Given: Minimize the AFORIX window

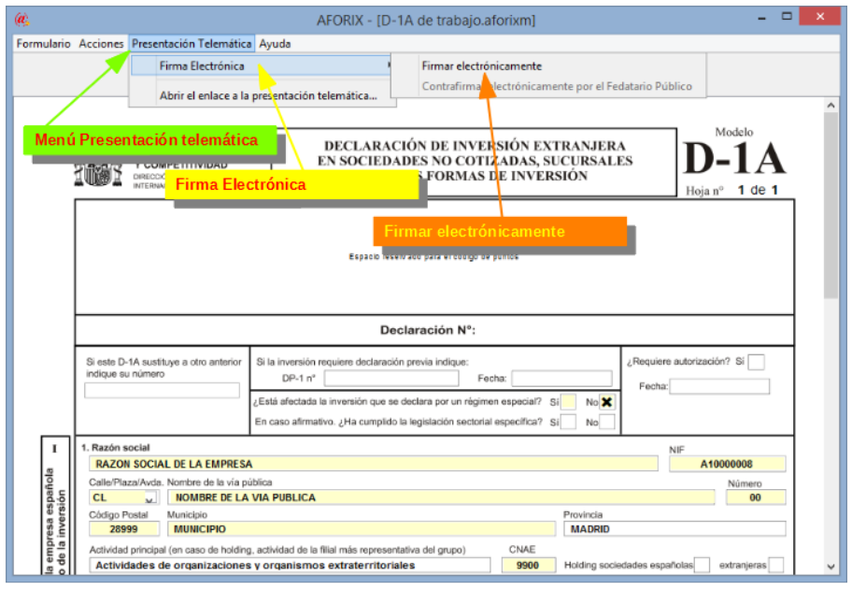Looking at the screenshot, I should point(761,19).
